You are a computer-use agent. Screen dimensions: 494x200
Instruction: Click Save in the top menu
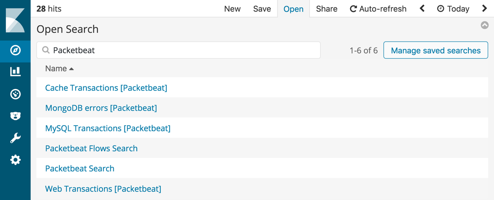pos(262,9)
